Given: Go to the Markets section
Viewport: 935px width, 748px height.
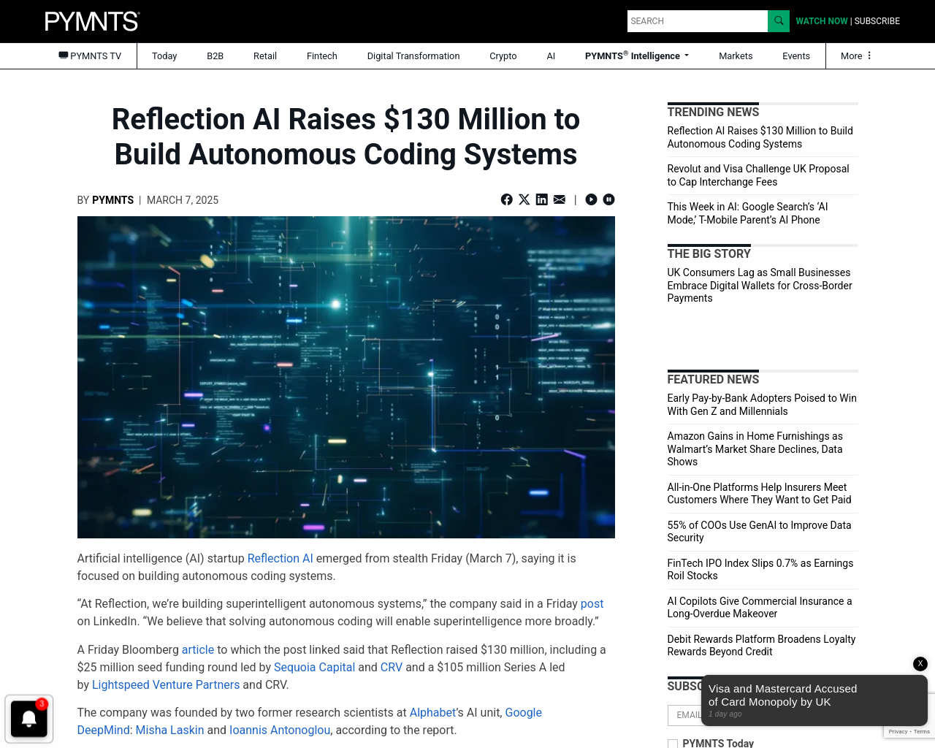Looking at the screenshot, I should [736, 56].
